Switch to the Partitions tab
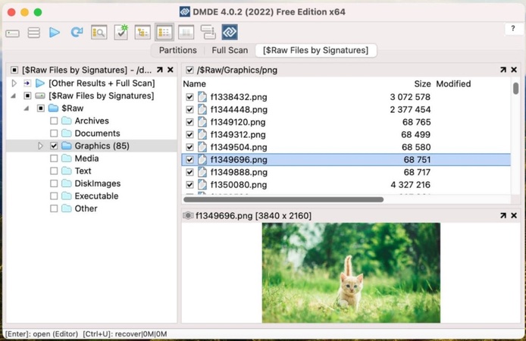The height and width of the screenshot is (341, 526). tap(178, 50)
